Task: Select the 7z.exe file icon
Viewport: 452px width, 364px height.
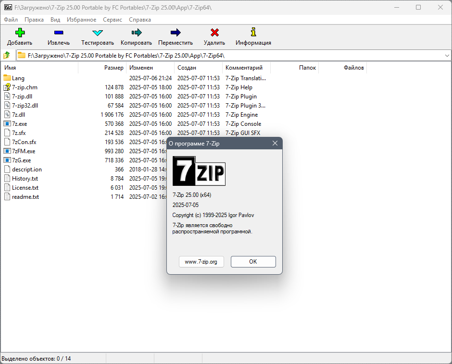Action: [7, 123]
